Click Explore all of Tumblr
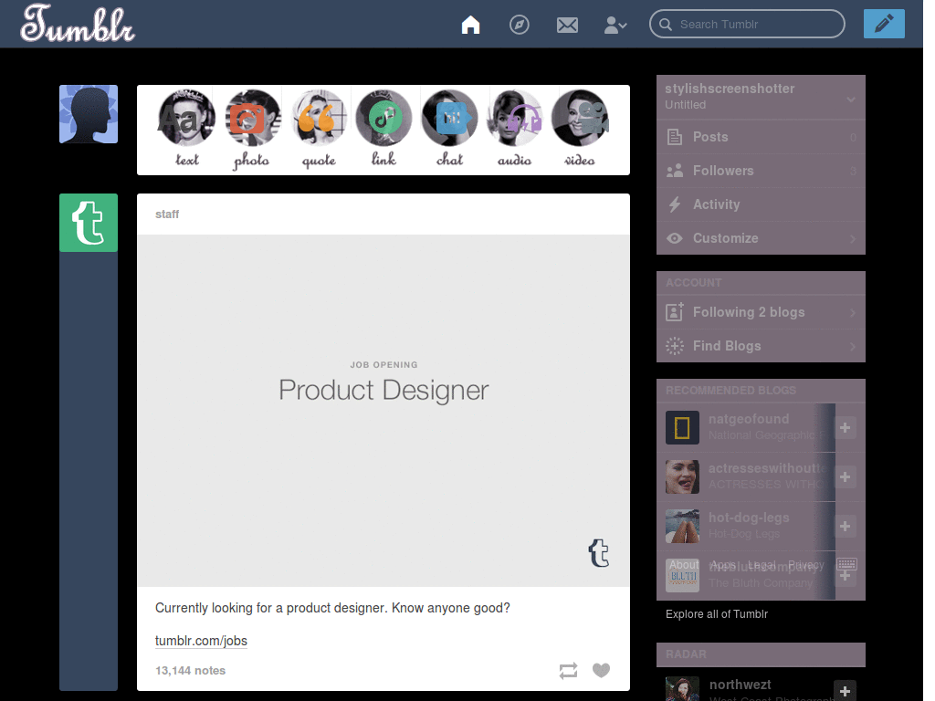The width and height of the screenshot is (935, 701). [x=716, y=614]
